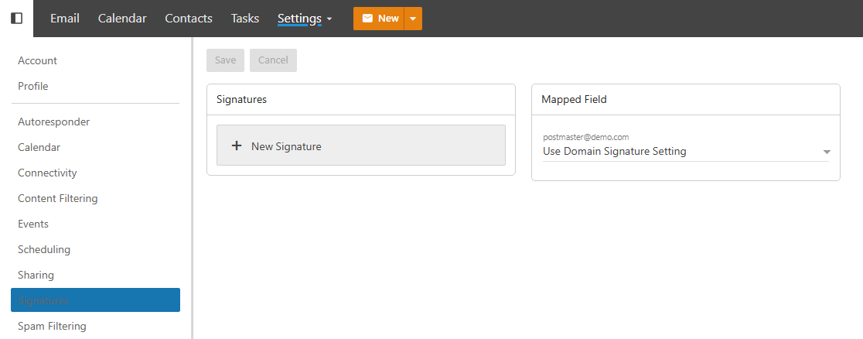Open the Calendar section in top navigation
Viewport: 863px width, 339px height.
point(122,19)
